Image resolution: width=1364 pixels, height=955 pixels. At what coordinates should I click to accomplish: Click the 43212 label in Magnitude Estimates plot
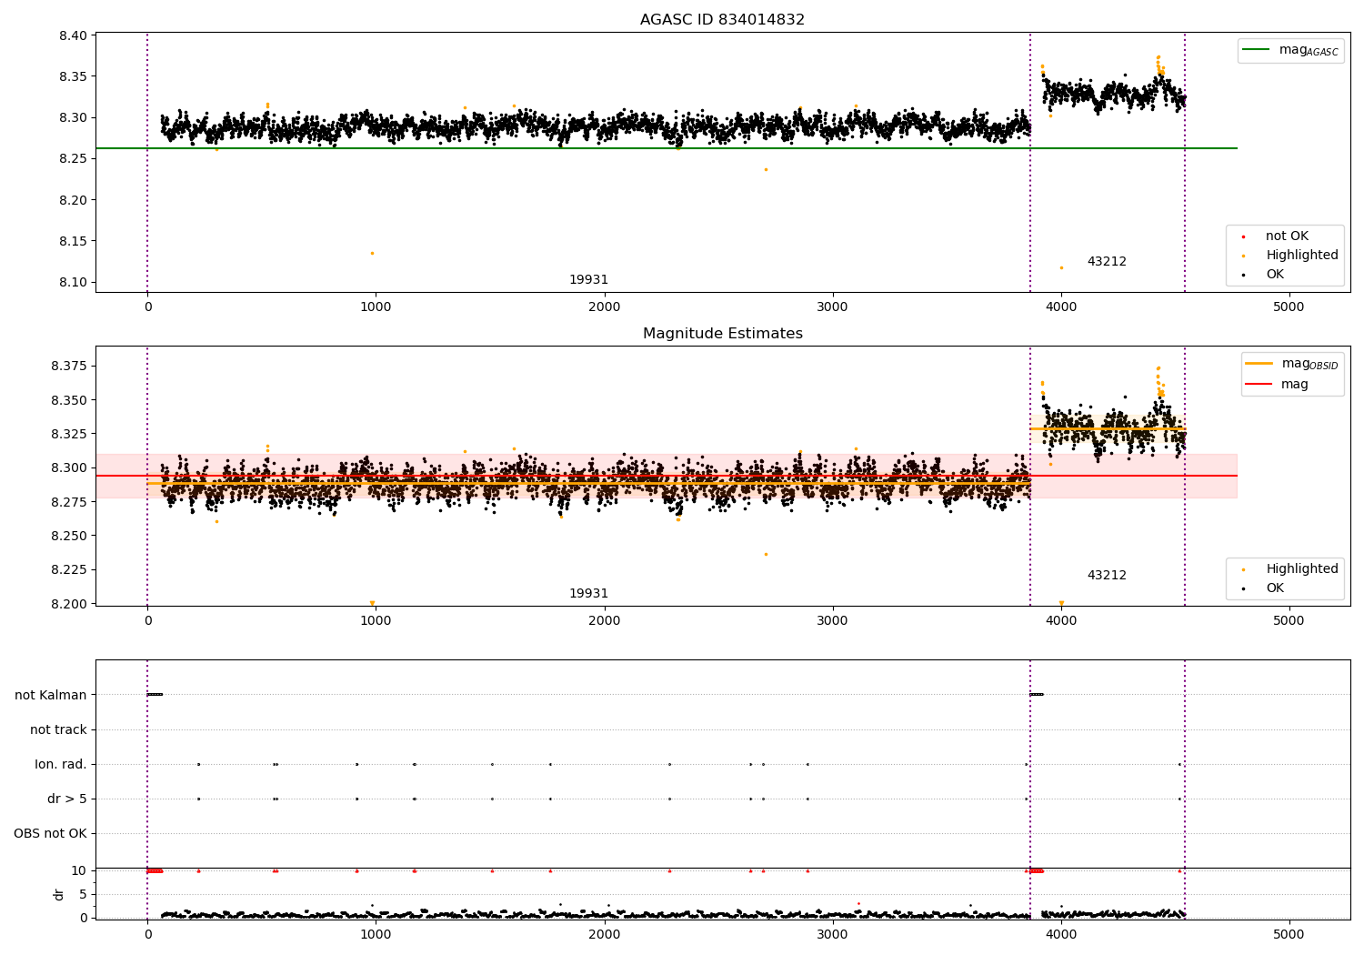point(1107,576)
